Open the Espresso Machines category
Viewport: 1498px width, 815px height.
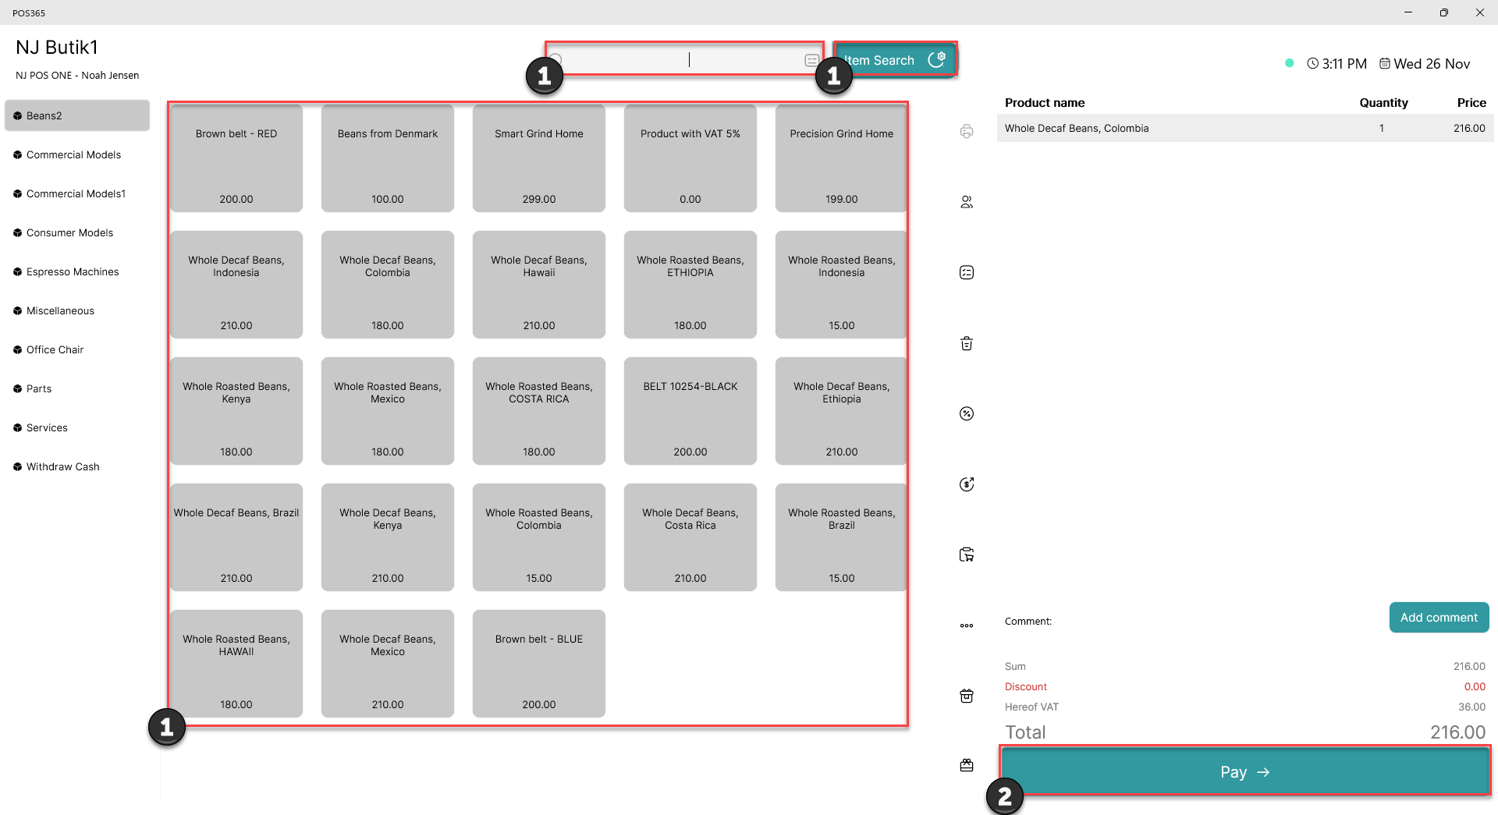point(77,271)
